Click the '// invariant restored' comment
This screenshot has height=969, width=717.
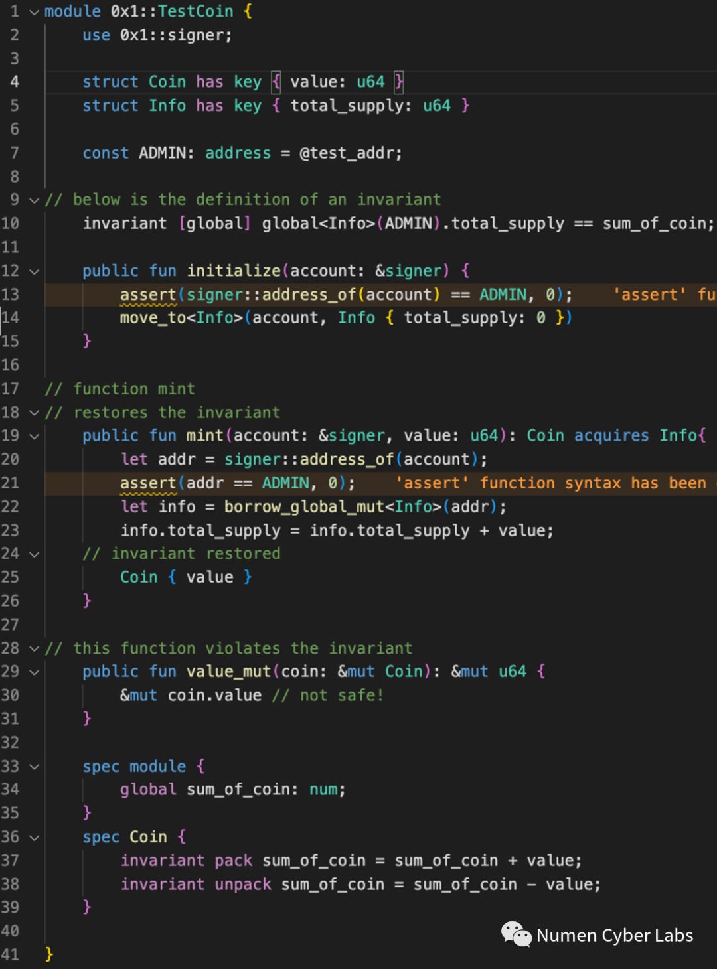coord(181,554)
